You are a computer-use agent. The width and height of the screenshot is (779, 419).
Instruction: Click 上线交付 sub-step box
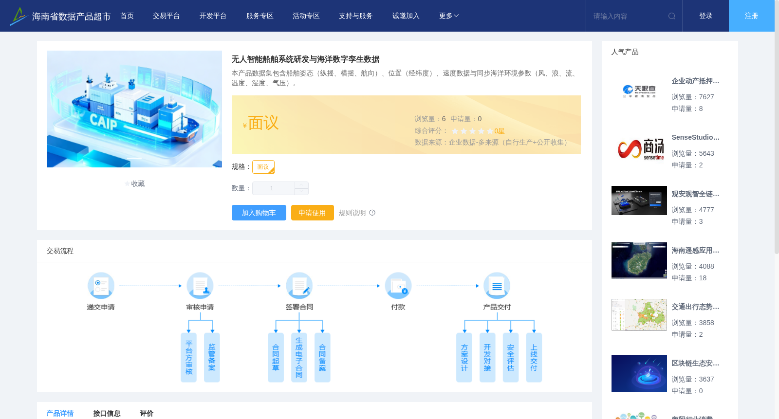click(x=534, y=357)
